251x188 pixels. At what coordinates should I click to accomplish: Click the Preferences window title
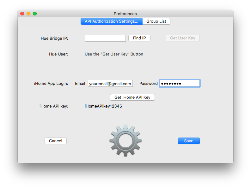pyautogui.click(x=125, y=14)
